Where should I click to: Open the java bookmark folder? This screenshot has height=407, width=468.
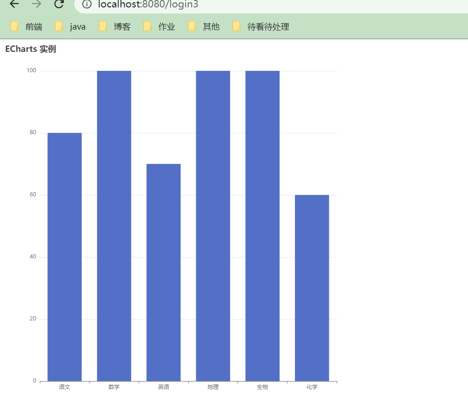(x=70, y=26)
